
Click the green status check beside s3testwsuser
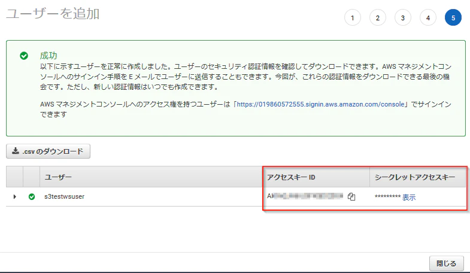[x=32, y=196]
